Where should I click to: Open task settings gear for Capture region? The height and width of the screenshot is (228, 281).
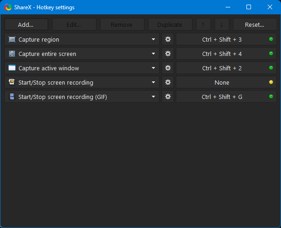point(168,39)
